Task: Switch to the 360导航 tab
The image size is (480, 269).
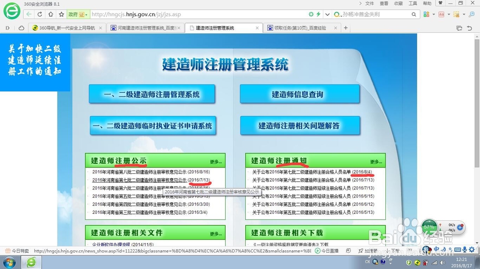Action: 67,28
